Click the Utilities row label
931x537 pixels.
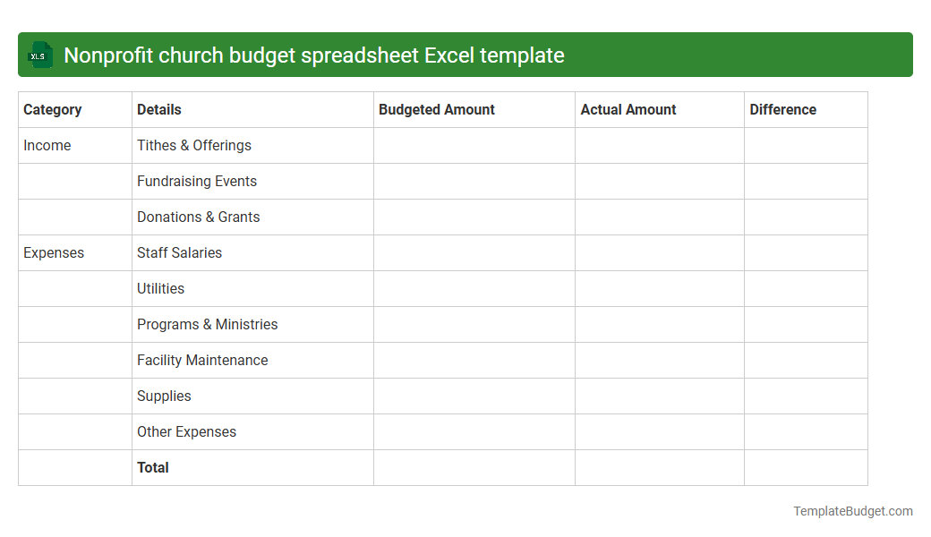pyautogui.click(x=160, y=288)
